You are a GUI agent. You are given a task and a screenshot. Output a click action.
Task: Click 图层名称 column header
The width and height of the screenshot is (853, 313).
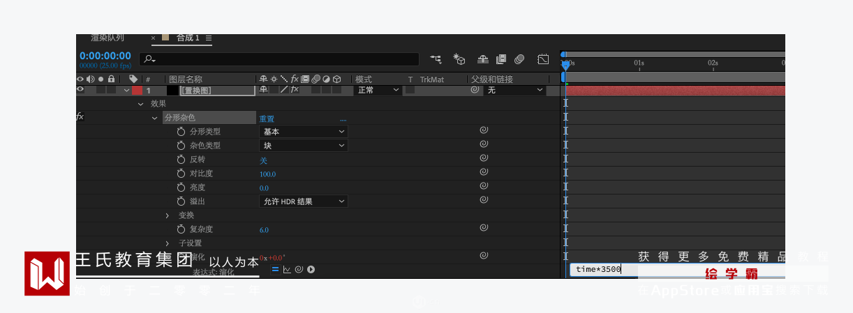click(186, 79)
